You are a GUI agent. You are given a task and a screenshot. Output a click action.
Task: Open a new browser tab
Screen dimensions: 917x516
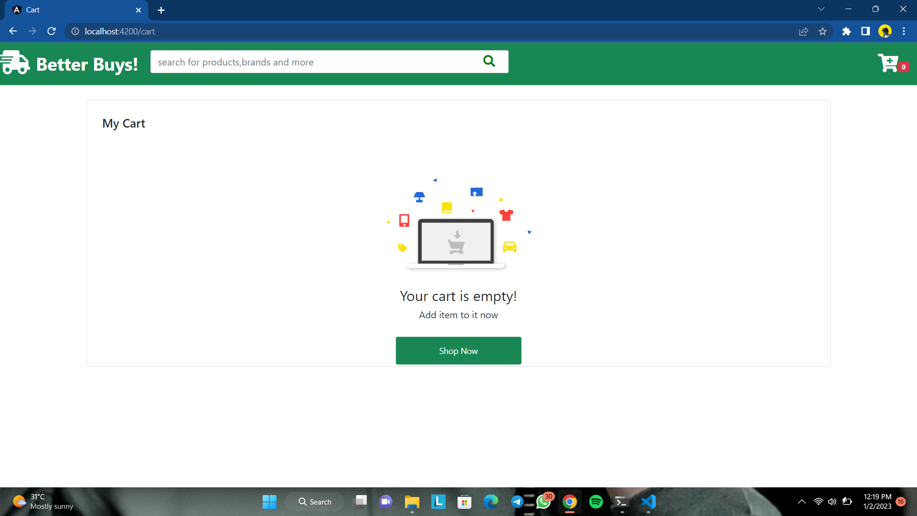161,10
